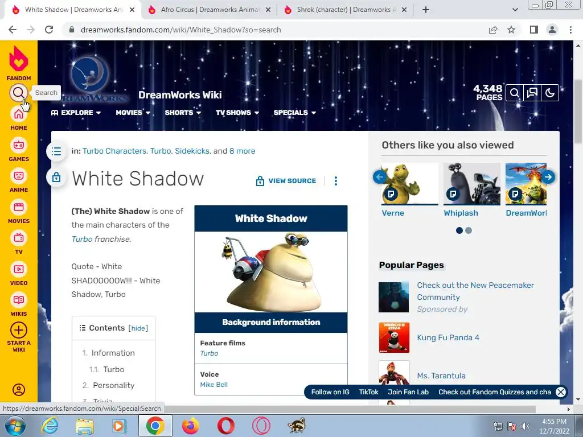Open Chrome side panel icon

coord(534,30)
